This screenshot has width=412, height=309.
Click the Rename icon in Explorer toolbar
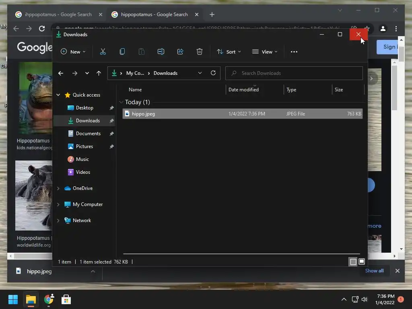pyautogui.click(x=161, y=51)
